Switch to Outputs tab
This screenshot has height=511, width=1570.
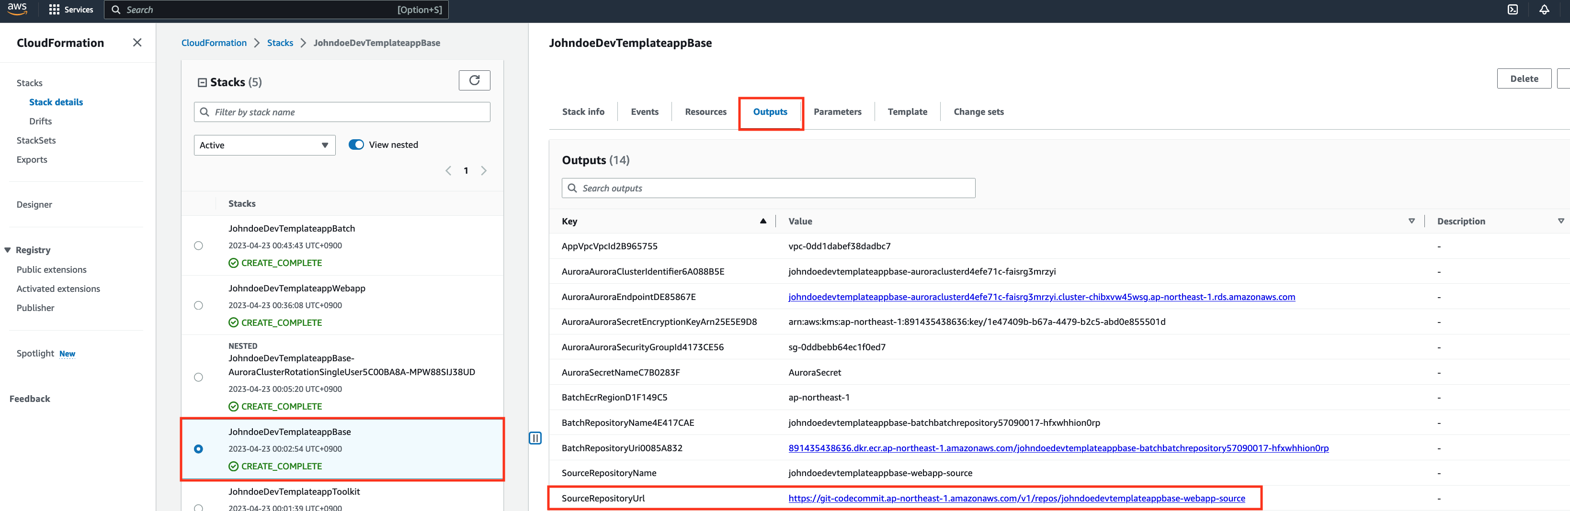(x=770, y=112)
